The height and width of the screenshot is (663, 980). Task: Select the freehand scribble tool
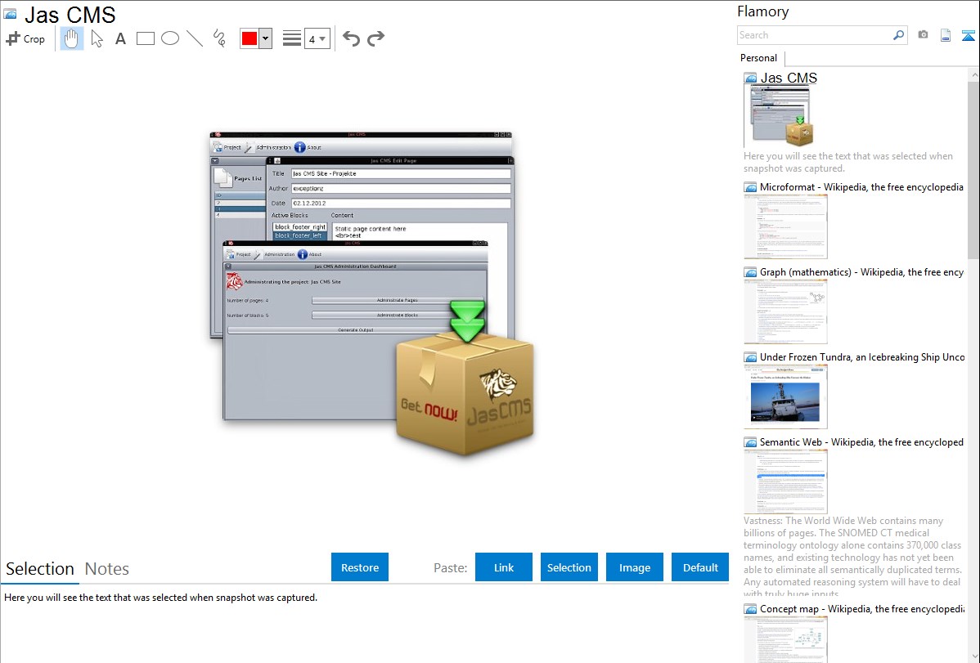219,38
